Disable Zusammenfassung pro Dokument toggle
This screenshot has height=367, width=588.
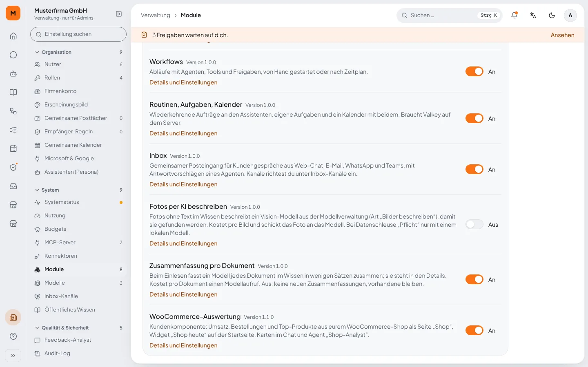point(474,279)
